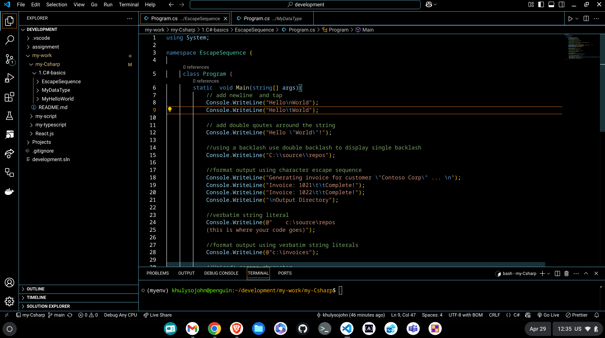The height and width of the screenshot is (338, 605).
Task: Split the editor to the right
Action: pos(586,19)
